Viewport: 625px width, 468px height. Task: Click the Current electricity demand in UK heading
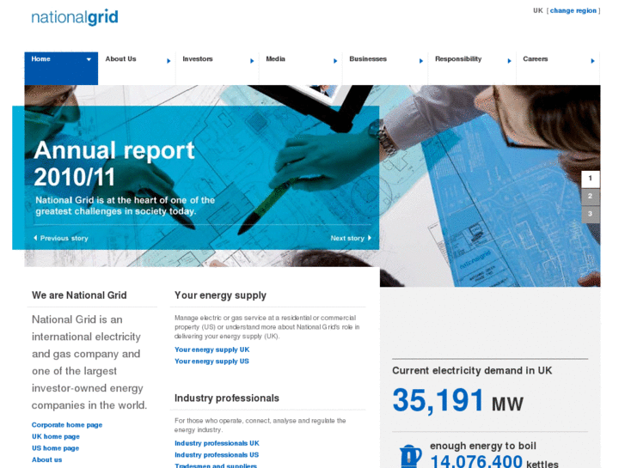click(x=472, y=371)
